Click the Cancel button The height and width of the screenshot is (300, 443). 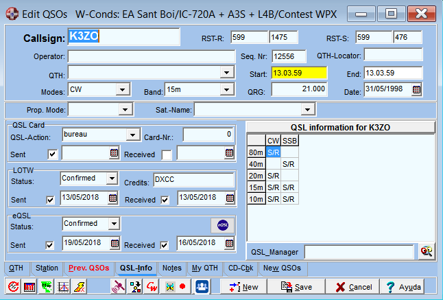click(x=353, y=287)
